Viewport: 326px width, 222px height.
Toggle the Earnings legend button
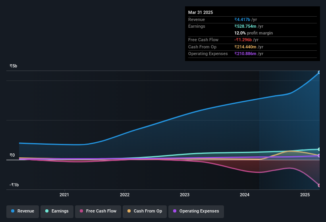[x=57, y=211]
